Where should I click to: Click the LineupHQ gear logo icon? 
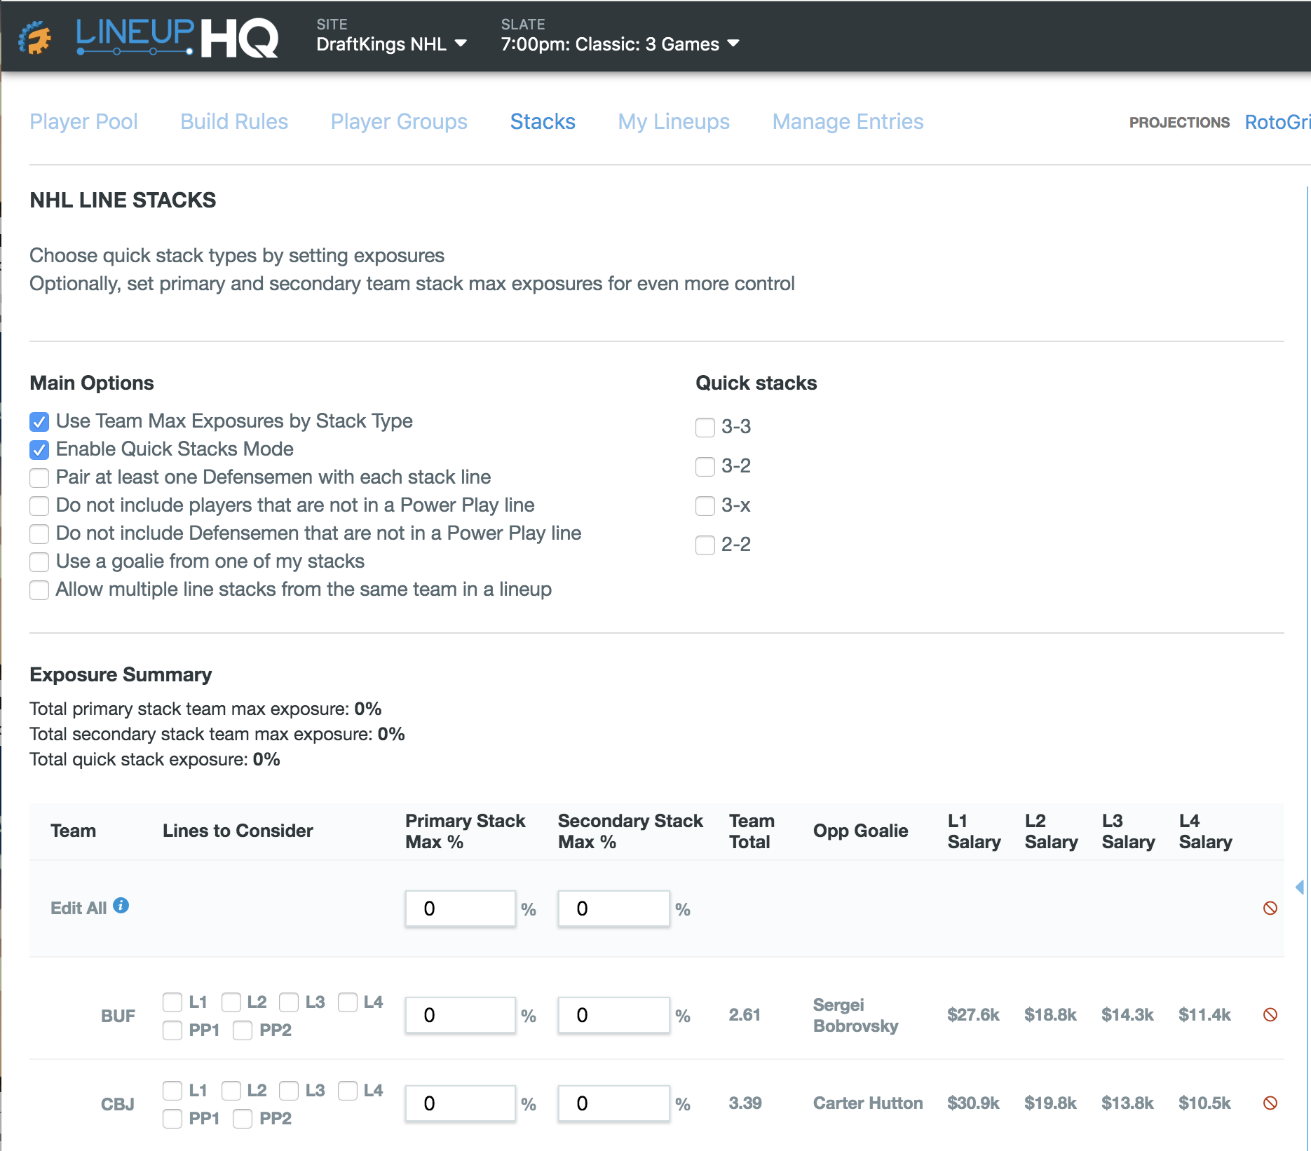pos(35,37)
